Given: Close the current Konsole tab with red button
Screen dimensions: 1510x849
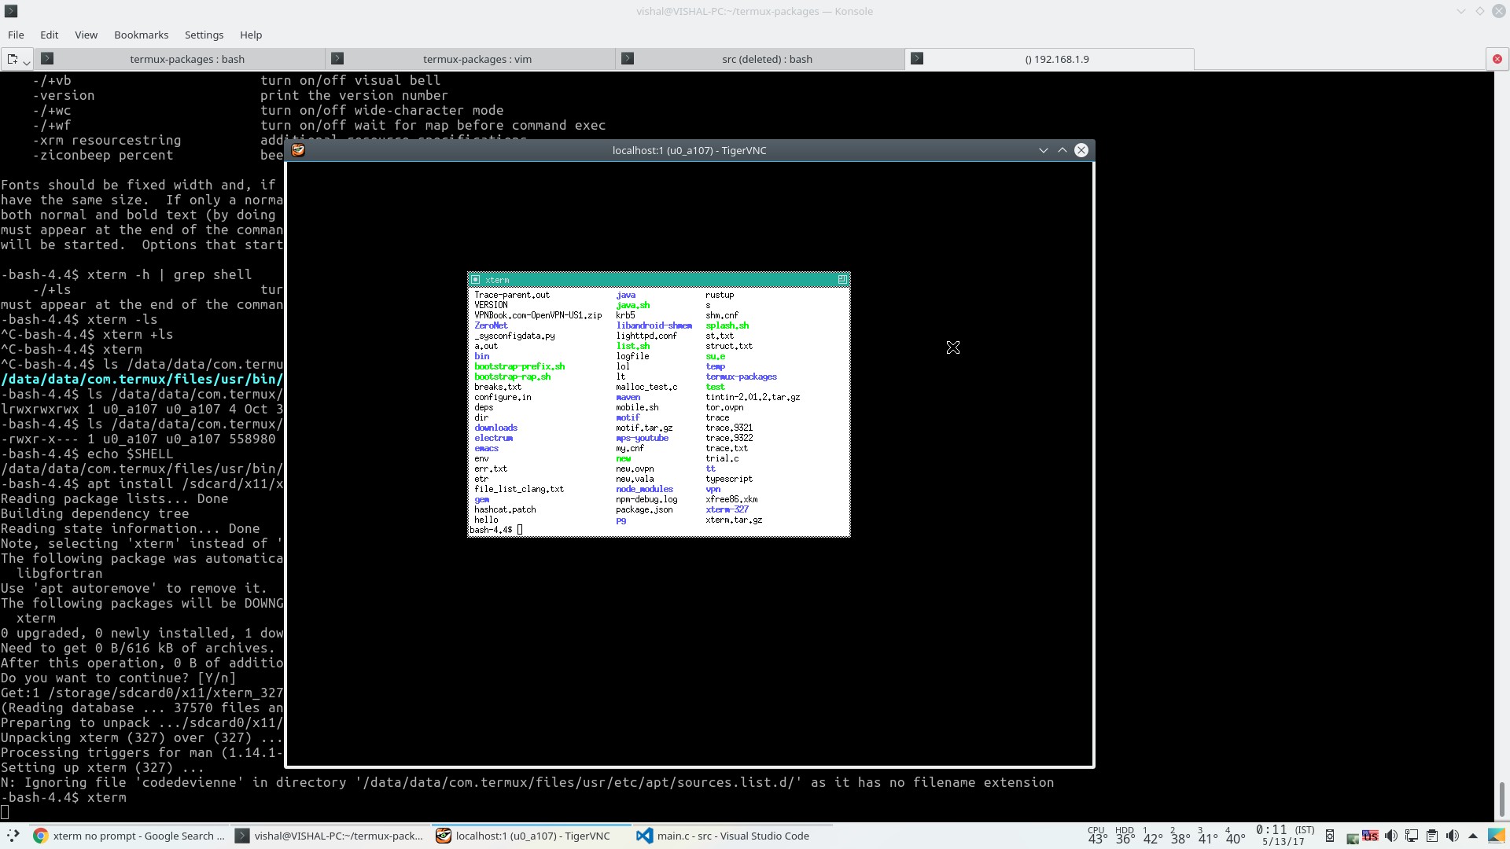Looking at the screenshot, I should 1497,59.
